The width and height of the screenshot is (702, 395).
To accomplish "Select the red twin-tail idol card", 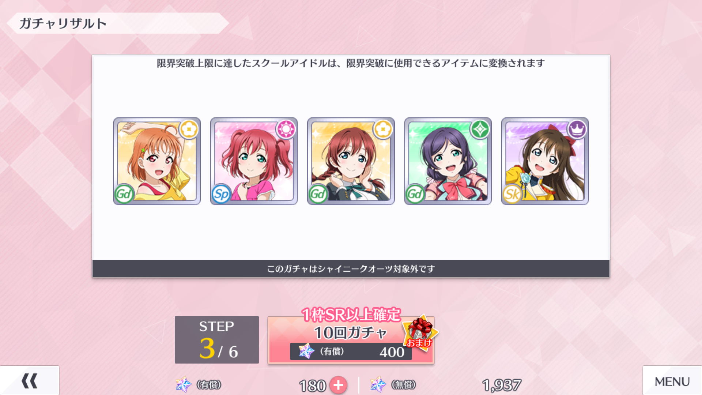I will coord(254,161).
